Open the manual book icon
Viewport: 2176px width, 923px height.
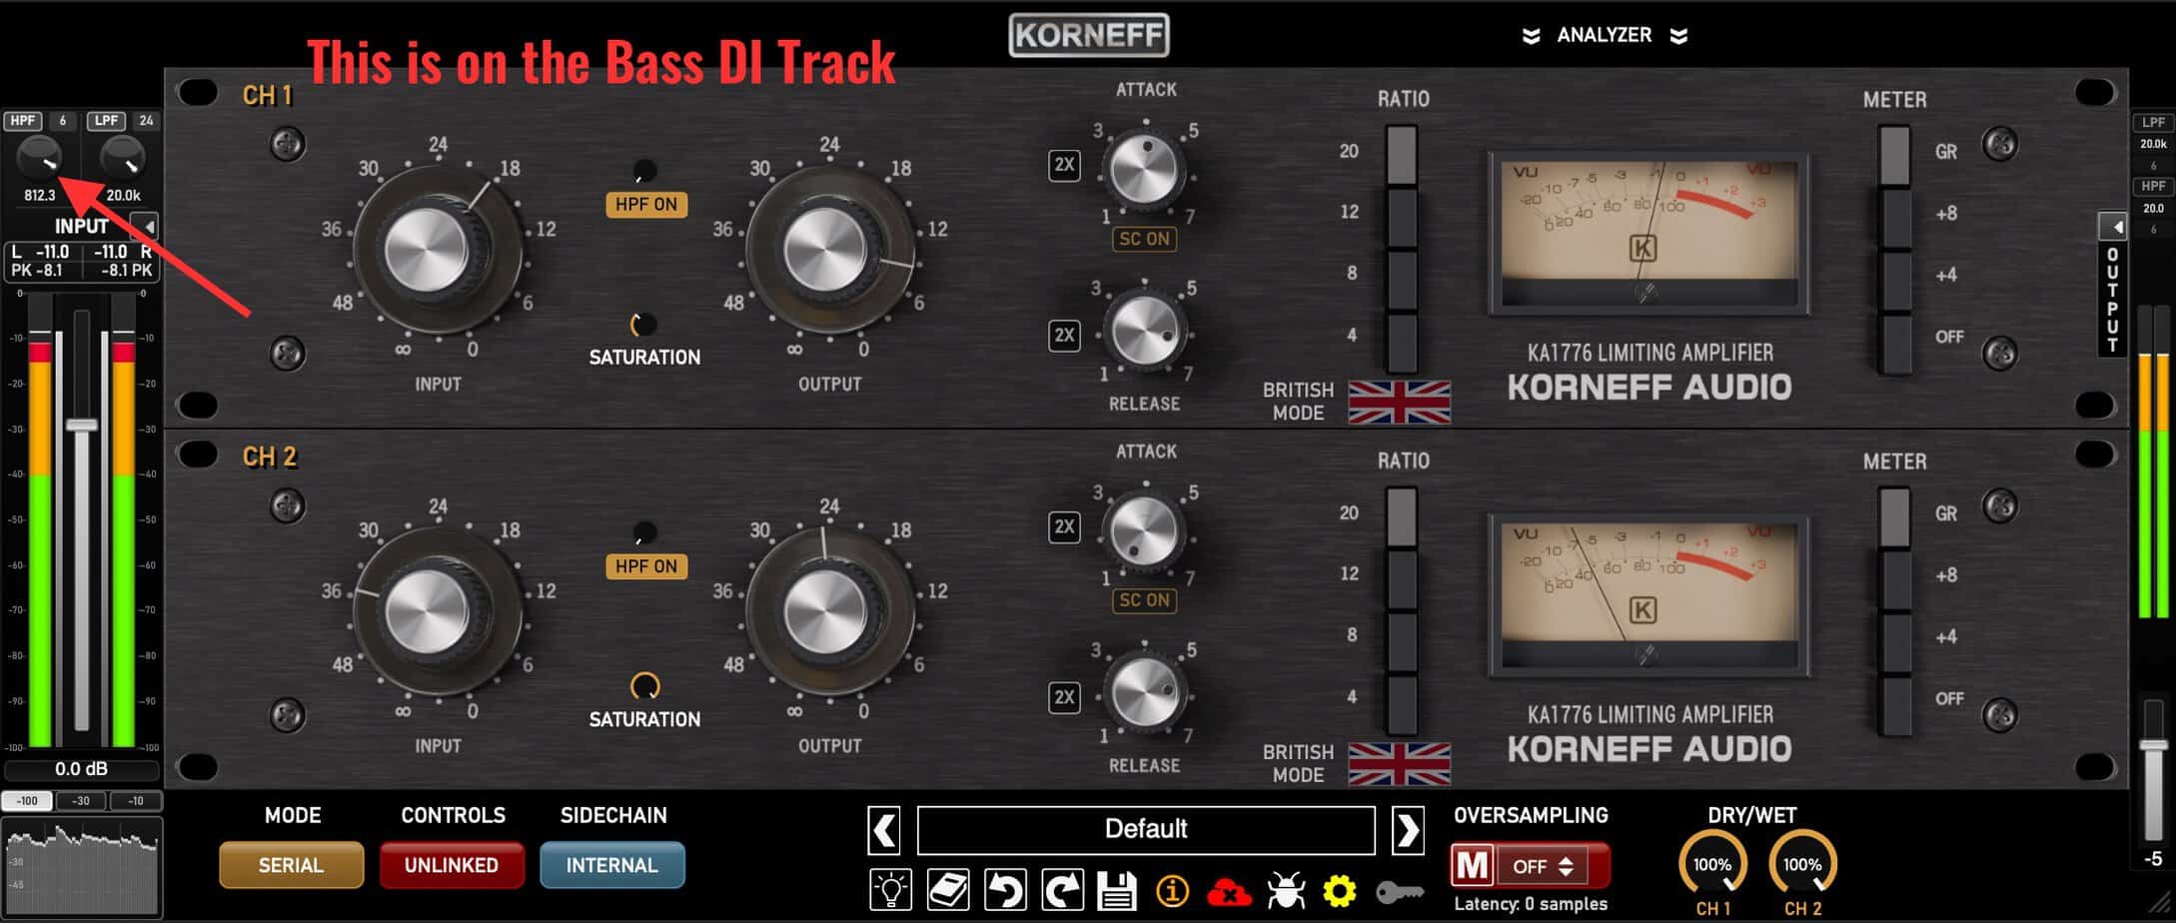[x=947, y=888]
